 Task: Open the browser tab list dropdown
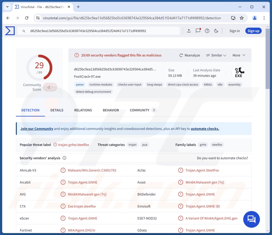tap(7, 7)
